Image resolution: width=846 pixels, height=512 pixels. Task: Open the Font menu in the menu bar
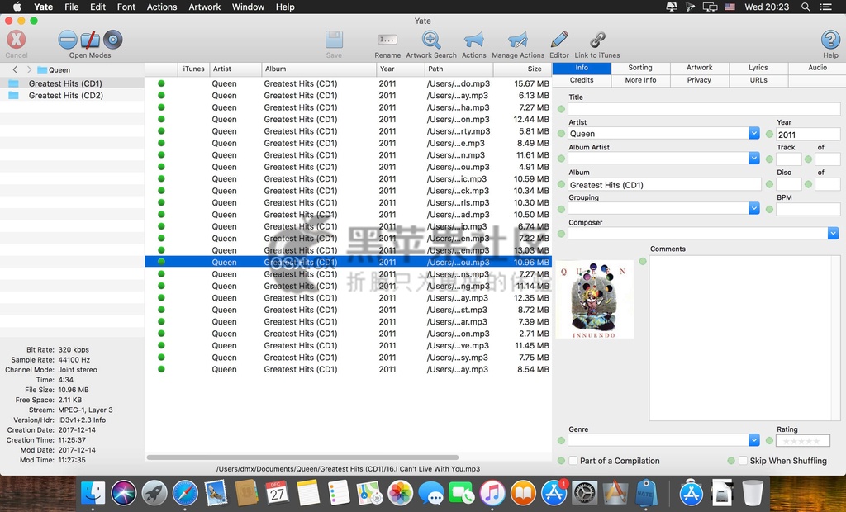click(126, 7)
